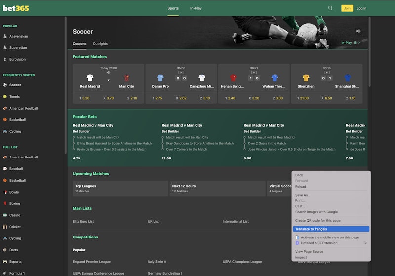Toggle the sound speaker icon near banner
The height and width of the screenshot is (276, 395).
coord(358,31)
